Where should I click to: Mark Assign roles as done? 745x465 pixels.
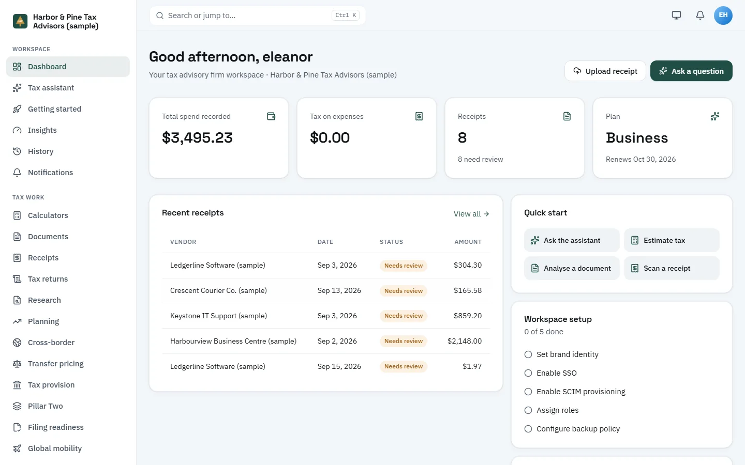(528, 410)
